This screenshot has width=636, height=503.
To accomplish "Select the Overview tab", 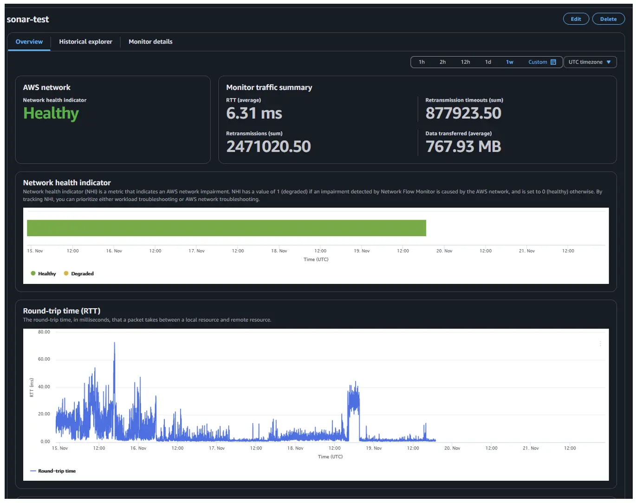I will tap(29, 42).
